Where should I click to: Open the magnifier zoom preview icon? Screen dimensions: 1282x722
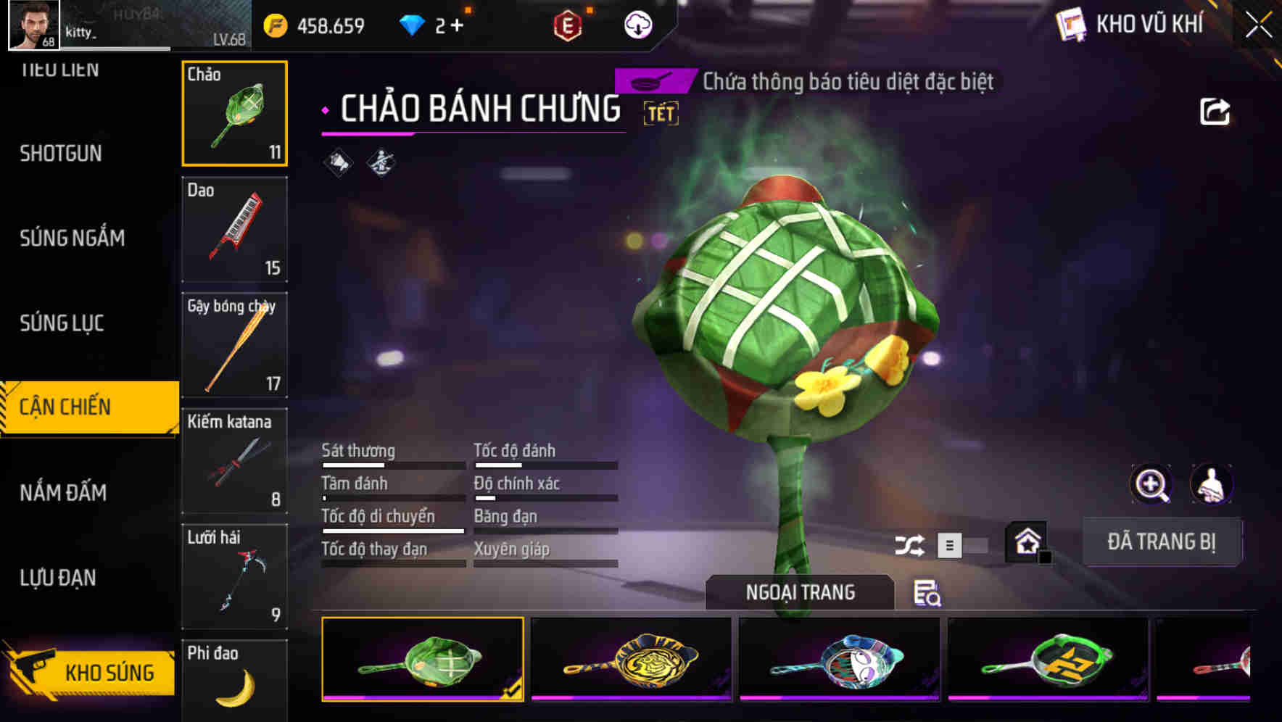click(1151, 484)
